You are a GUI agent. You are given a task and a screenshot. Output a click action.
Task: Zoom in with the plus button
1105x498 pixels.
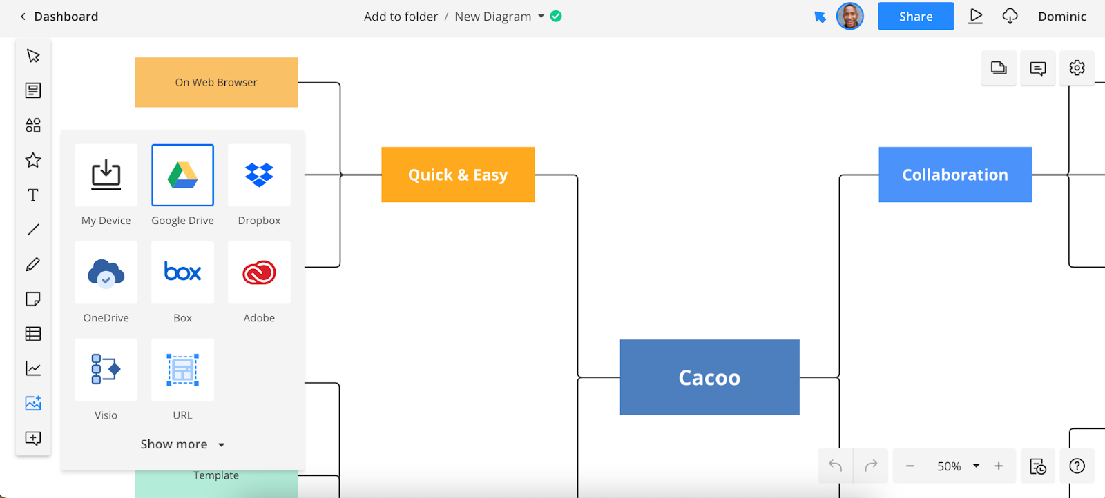999,466
